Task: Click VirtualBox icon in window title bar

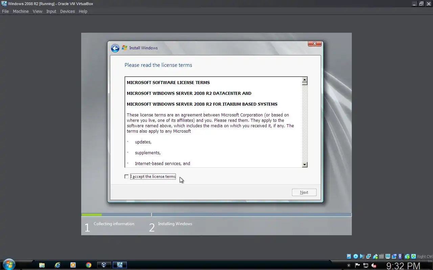Action: [4, 4]
